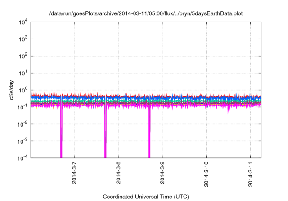Click the 10^-2 y-axis tick label
This screenshot has height=201, width=288.
[23, 124]
